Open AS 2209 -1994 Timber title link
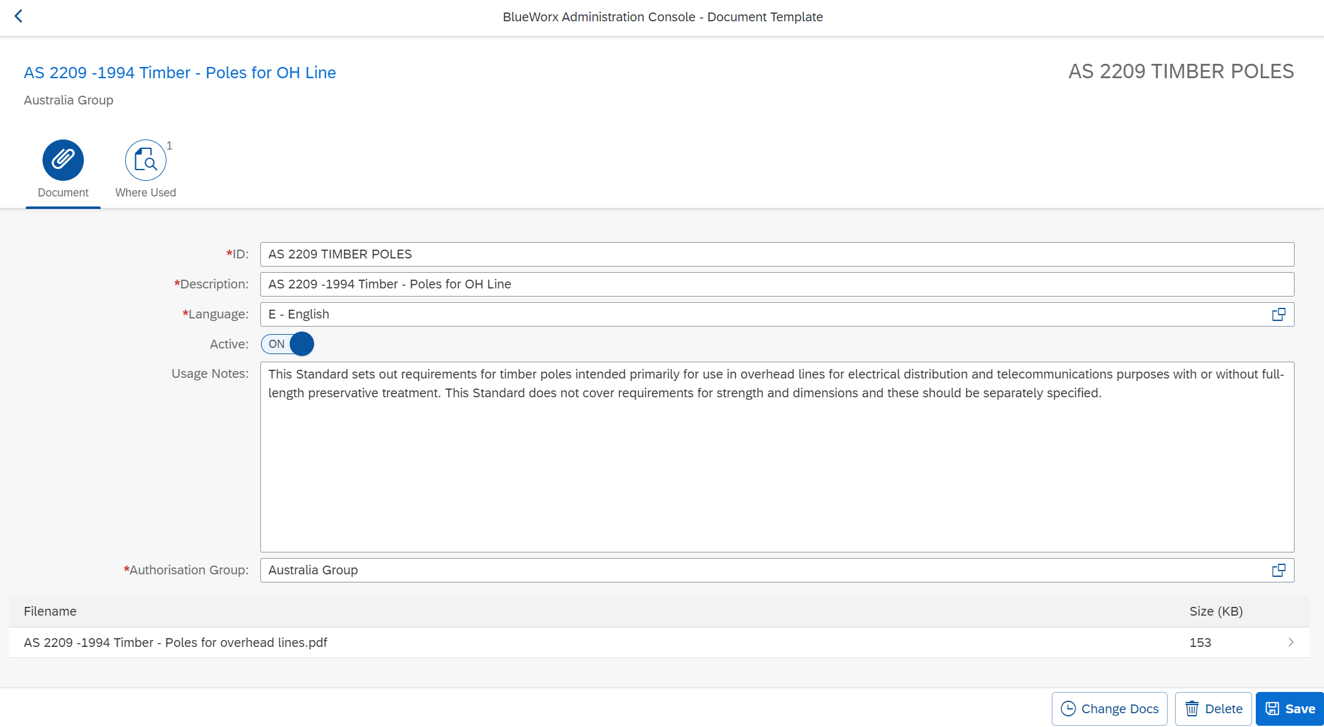The width and height of the screenshot is (1324, 727). 180,73
